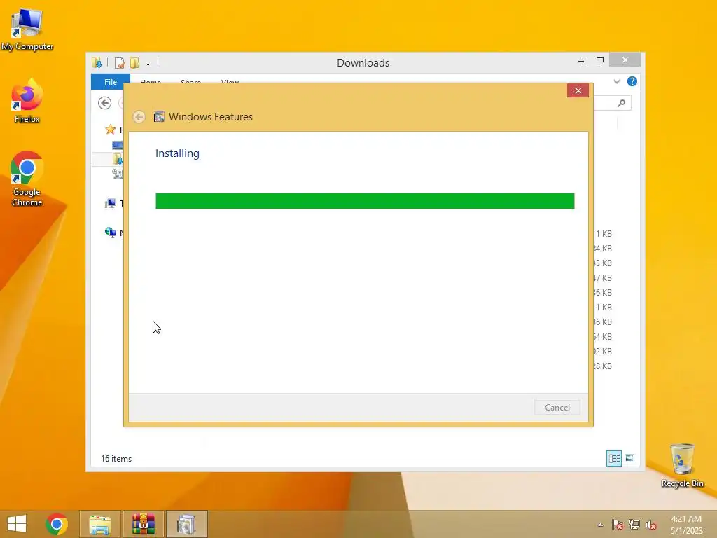Show hidden system tray icons

point(600,525)
